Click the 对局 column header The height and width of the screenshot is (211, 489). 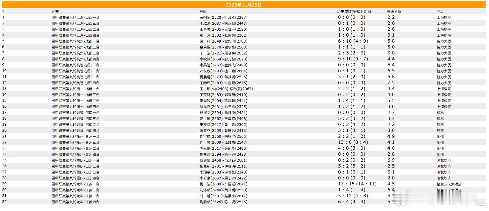(203, 12)
